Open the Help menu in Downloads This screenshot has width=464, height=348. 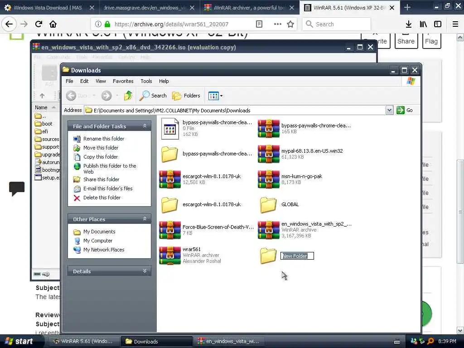164,81
